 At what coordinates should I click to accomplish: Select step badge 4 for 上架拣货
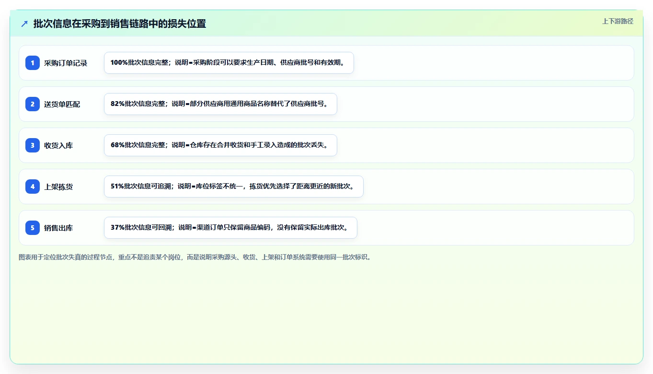(33, 187)
